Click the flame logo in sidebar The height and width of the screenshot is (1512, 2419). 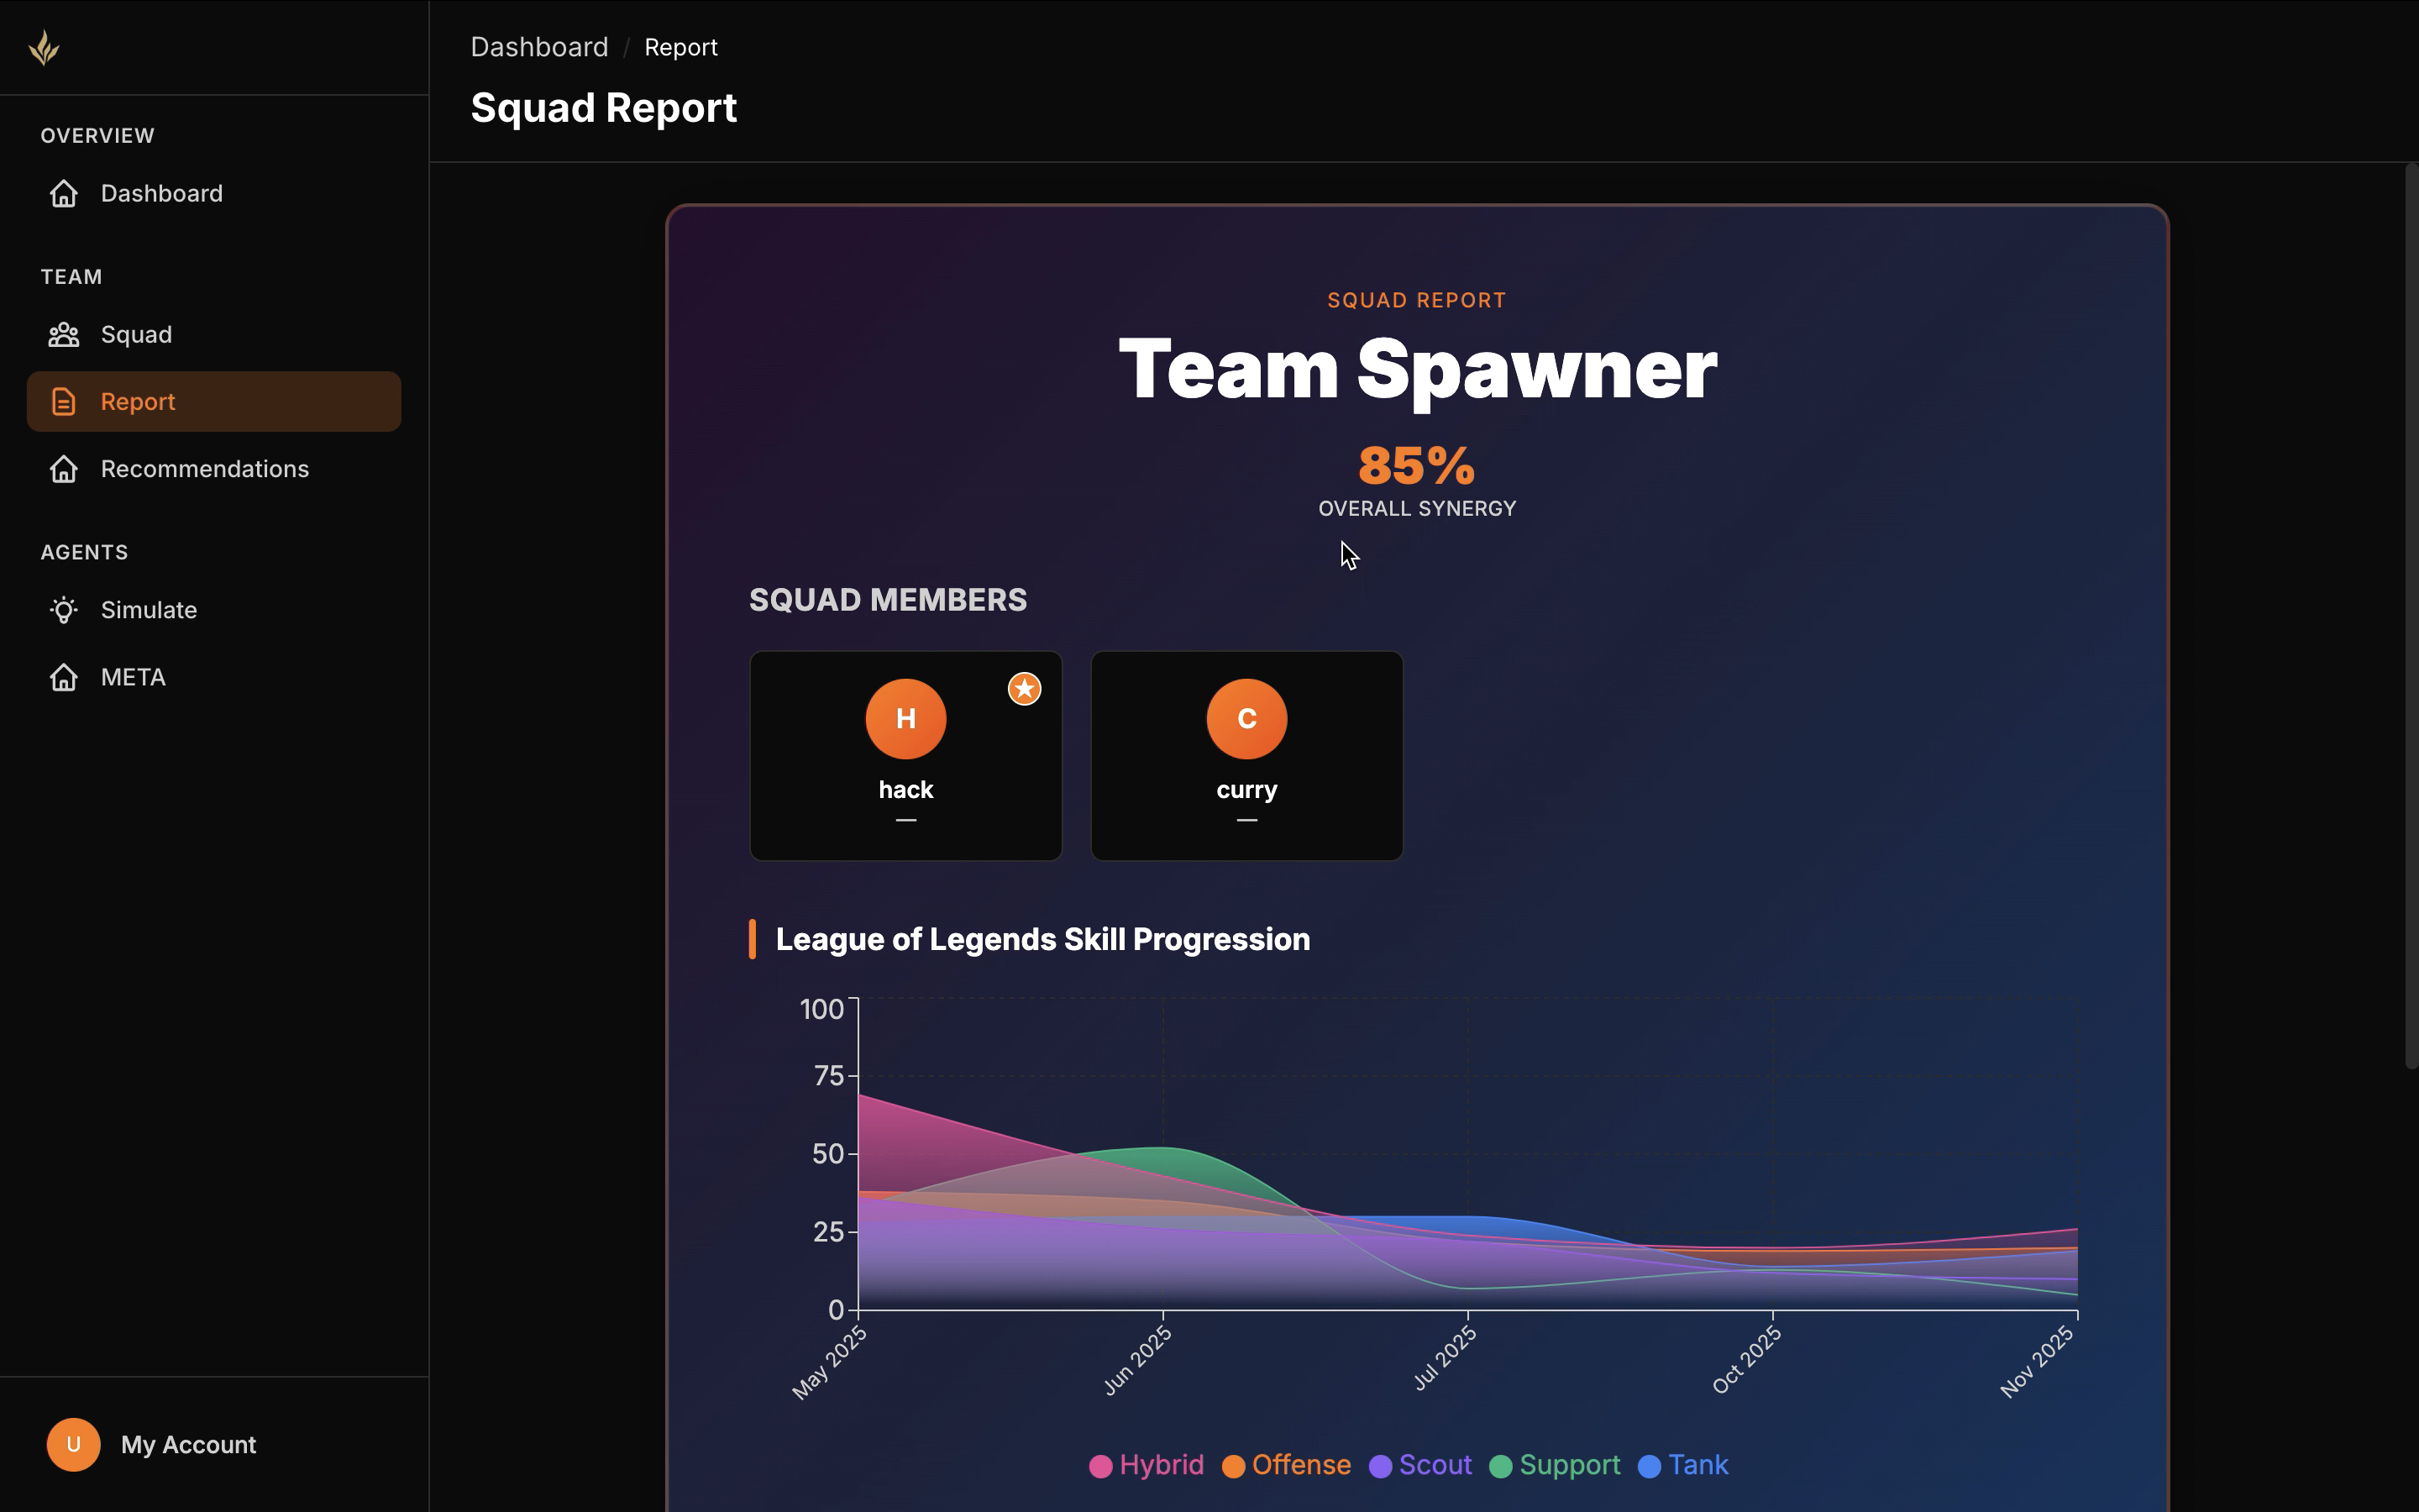44,48
